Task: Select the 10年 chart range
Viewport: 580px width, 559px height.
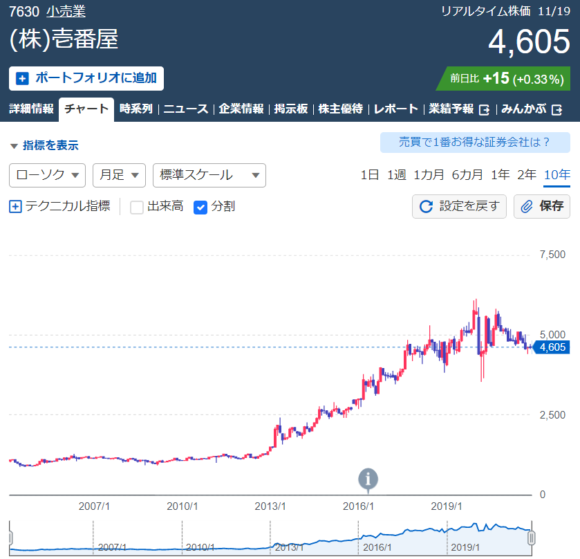Action: 557,175
